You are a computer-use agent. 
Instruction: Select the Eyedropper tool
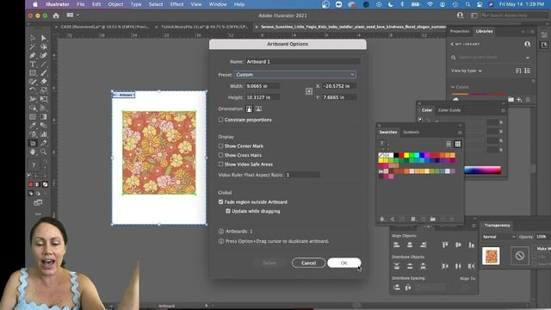point(33,126)
